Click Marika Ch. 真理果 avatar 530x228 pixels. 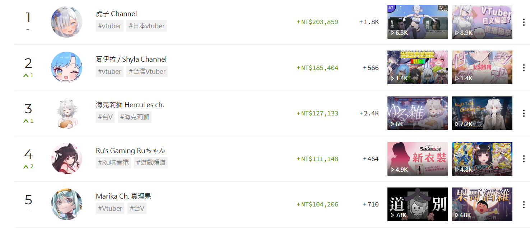(66, 204)
